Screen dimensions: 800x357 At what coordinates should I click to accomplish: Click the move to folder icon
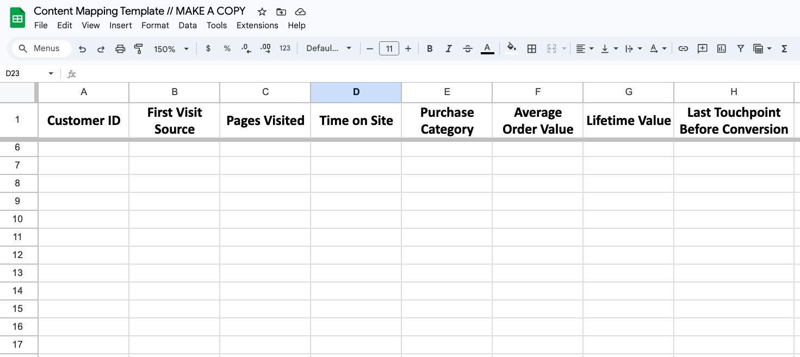pos(281,11)
